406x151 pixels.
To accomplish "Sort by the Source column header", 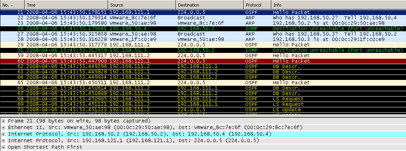I will [x=142, y=5].
